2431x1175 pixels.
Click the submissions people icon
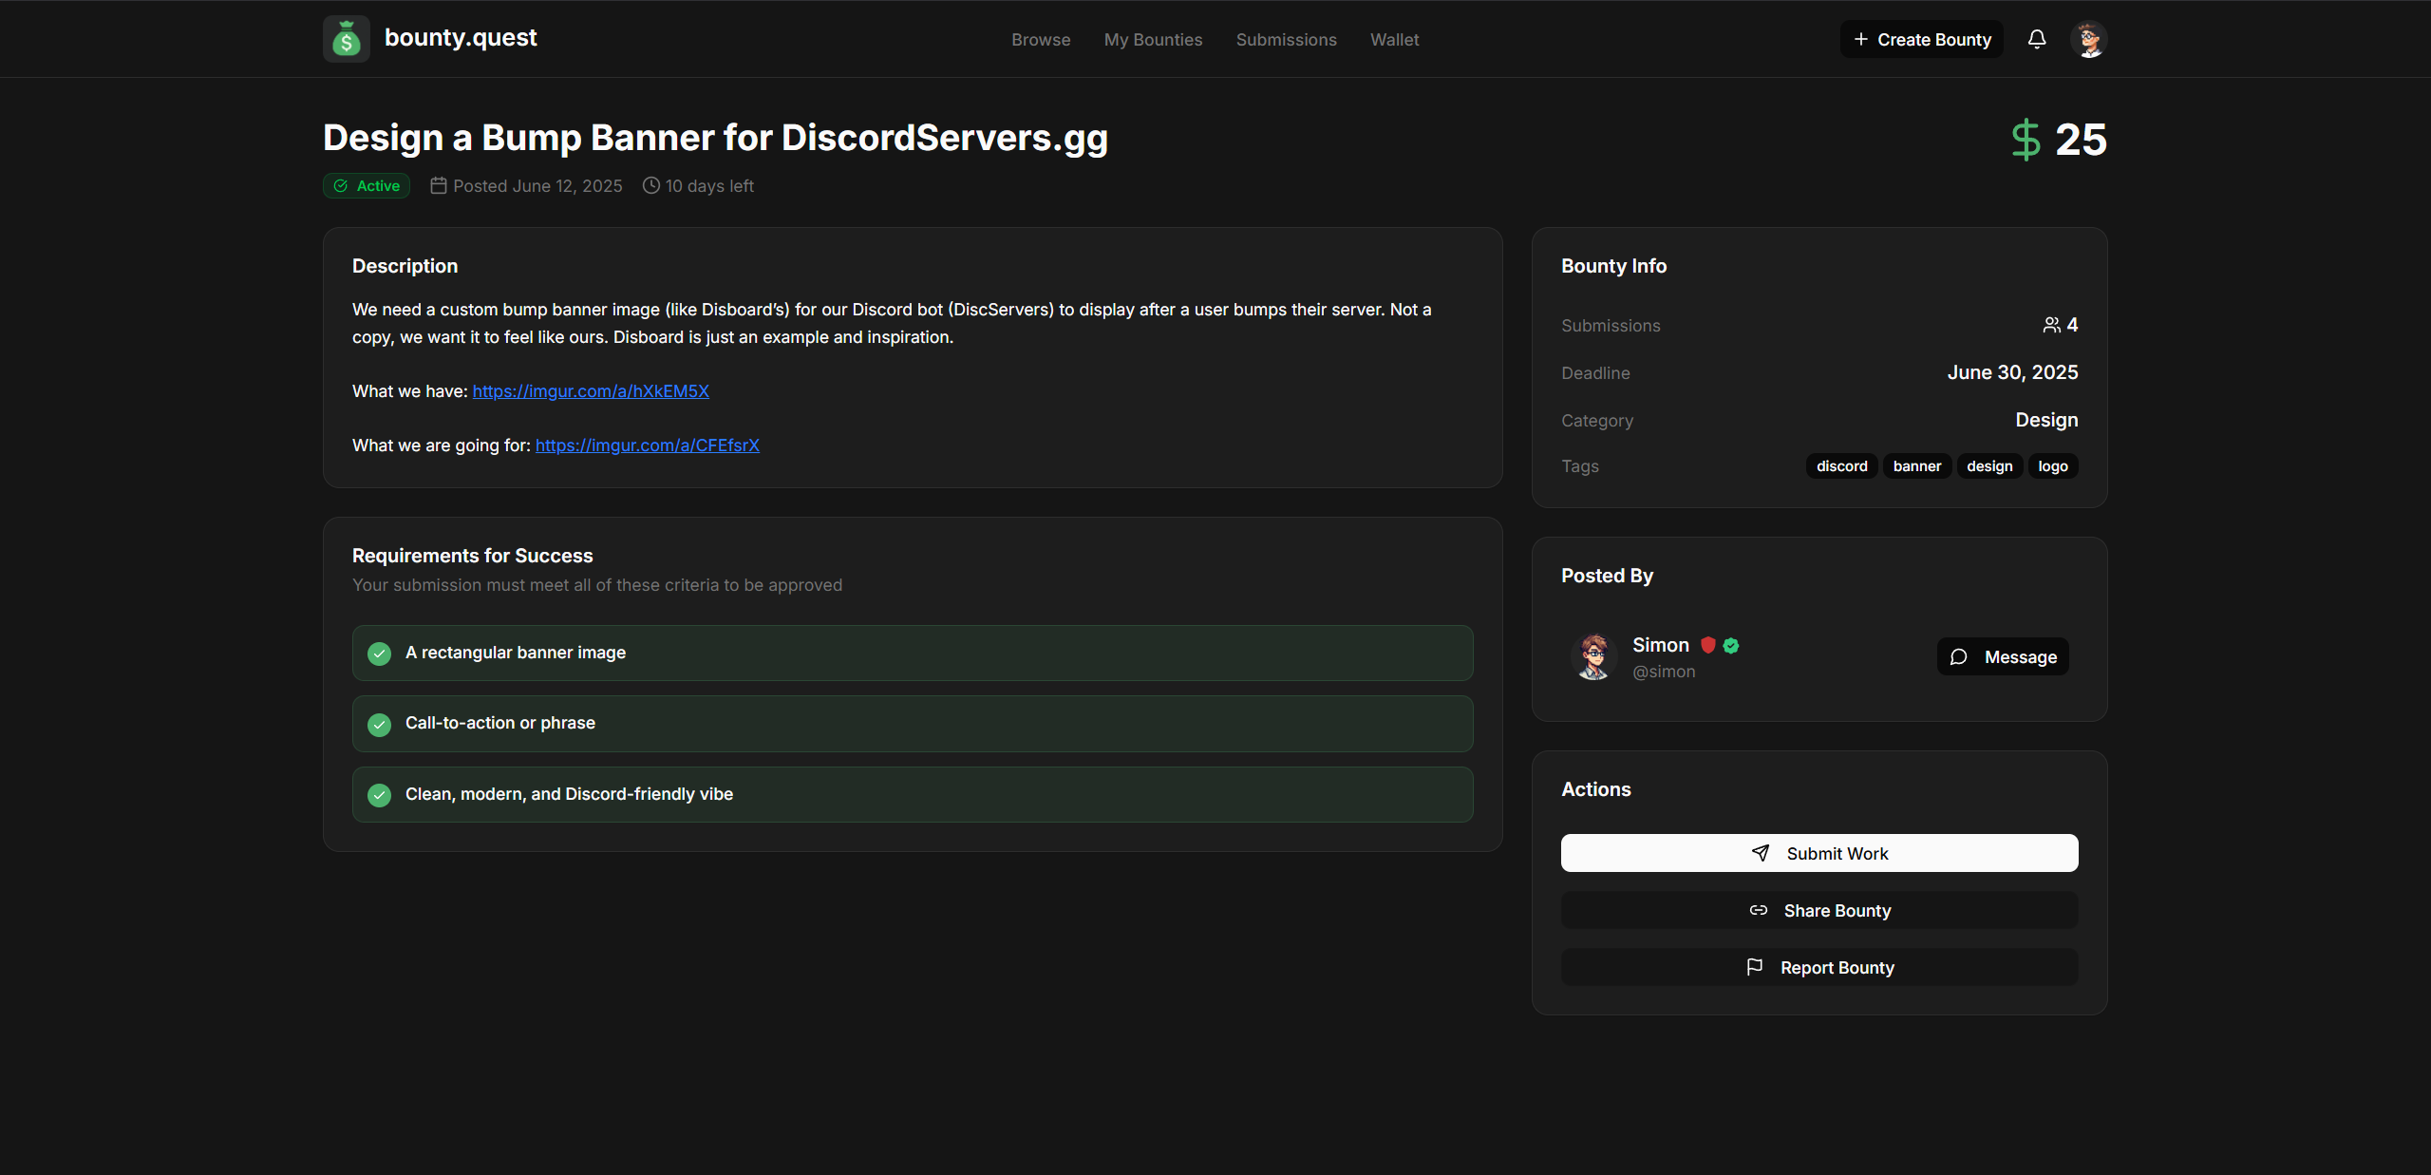tap(2052, 325)
